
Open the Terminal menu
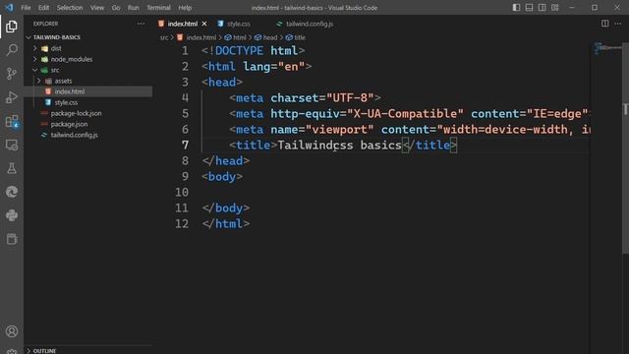point(158,8)
